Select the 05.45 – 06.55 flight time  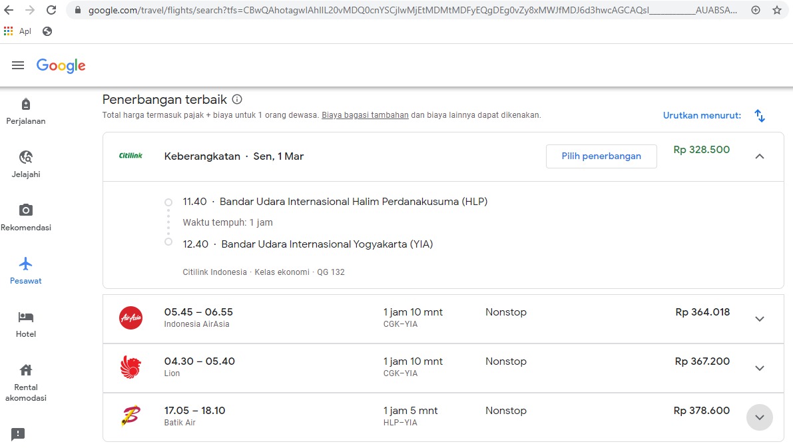click(x=198, y=312)
